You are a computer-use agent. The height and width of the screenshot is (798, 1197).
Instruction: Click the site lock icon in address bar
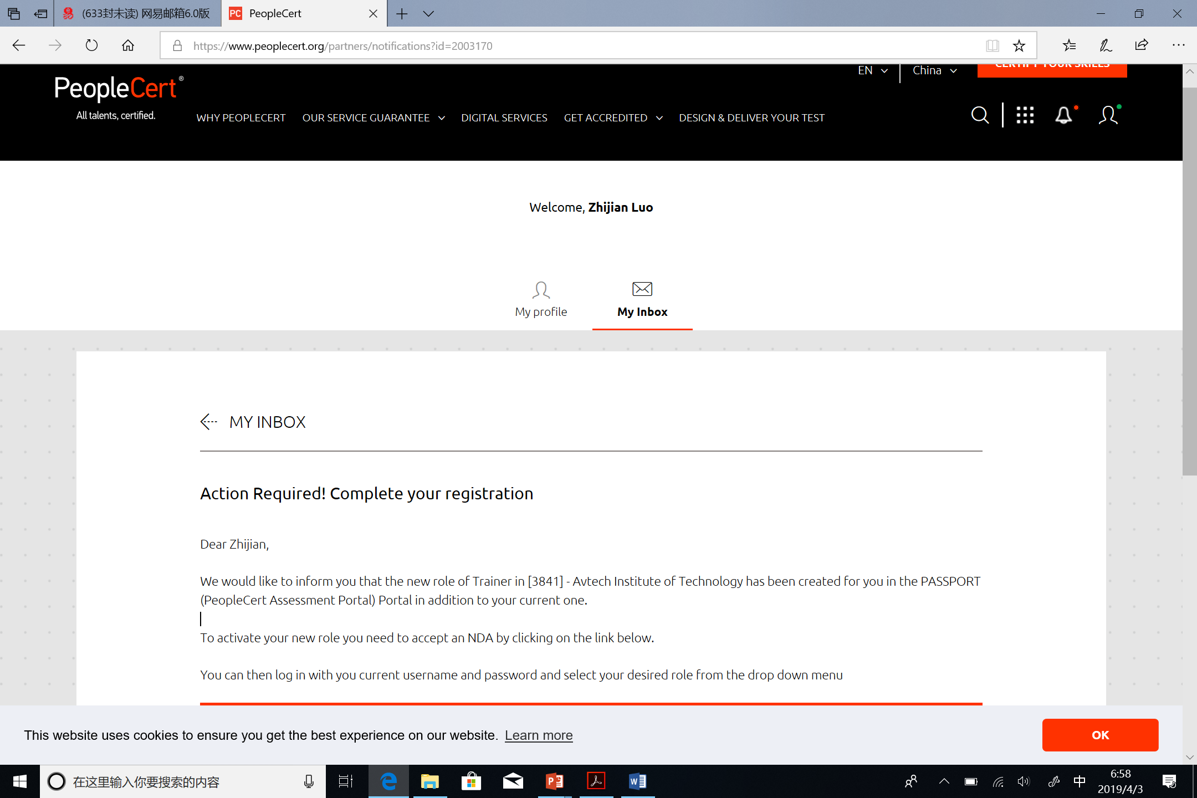(177, 45)
